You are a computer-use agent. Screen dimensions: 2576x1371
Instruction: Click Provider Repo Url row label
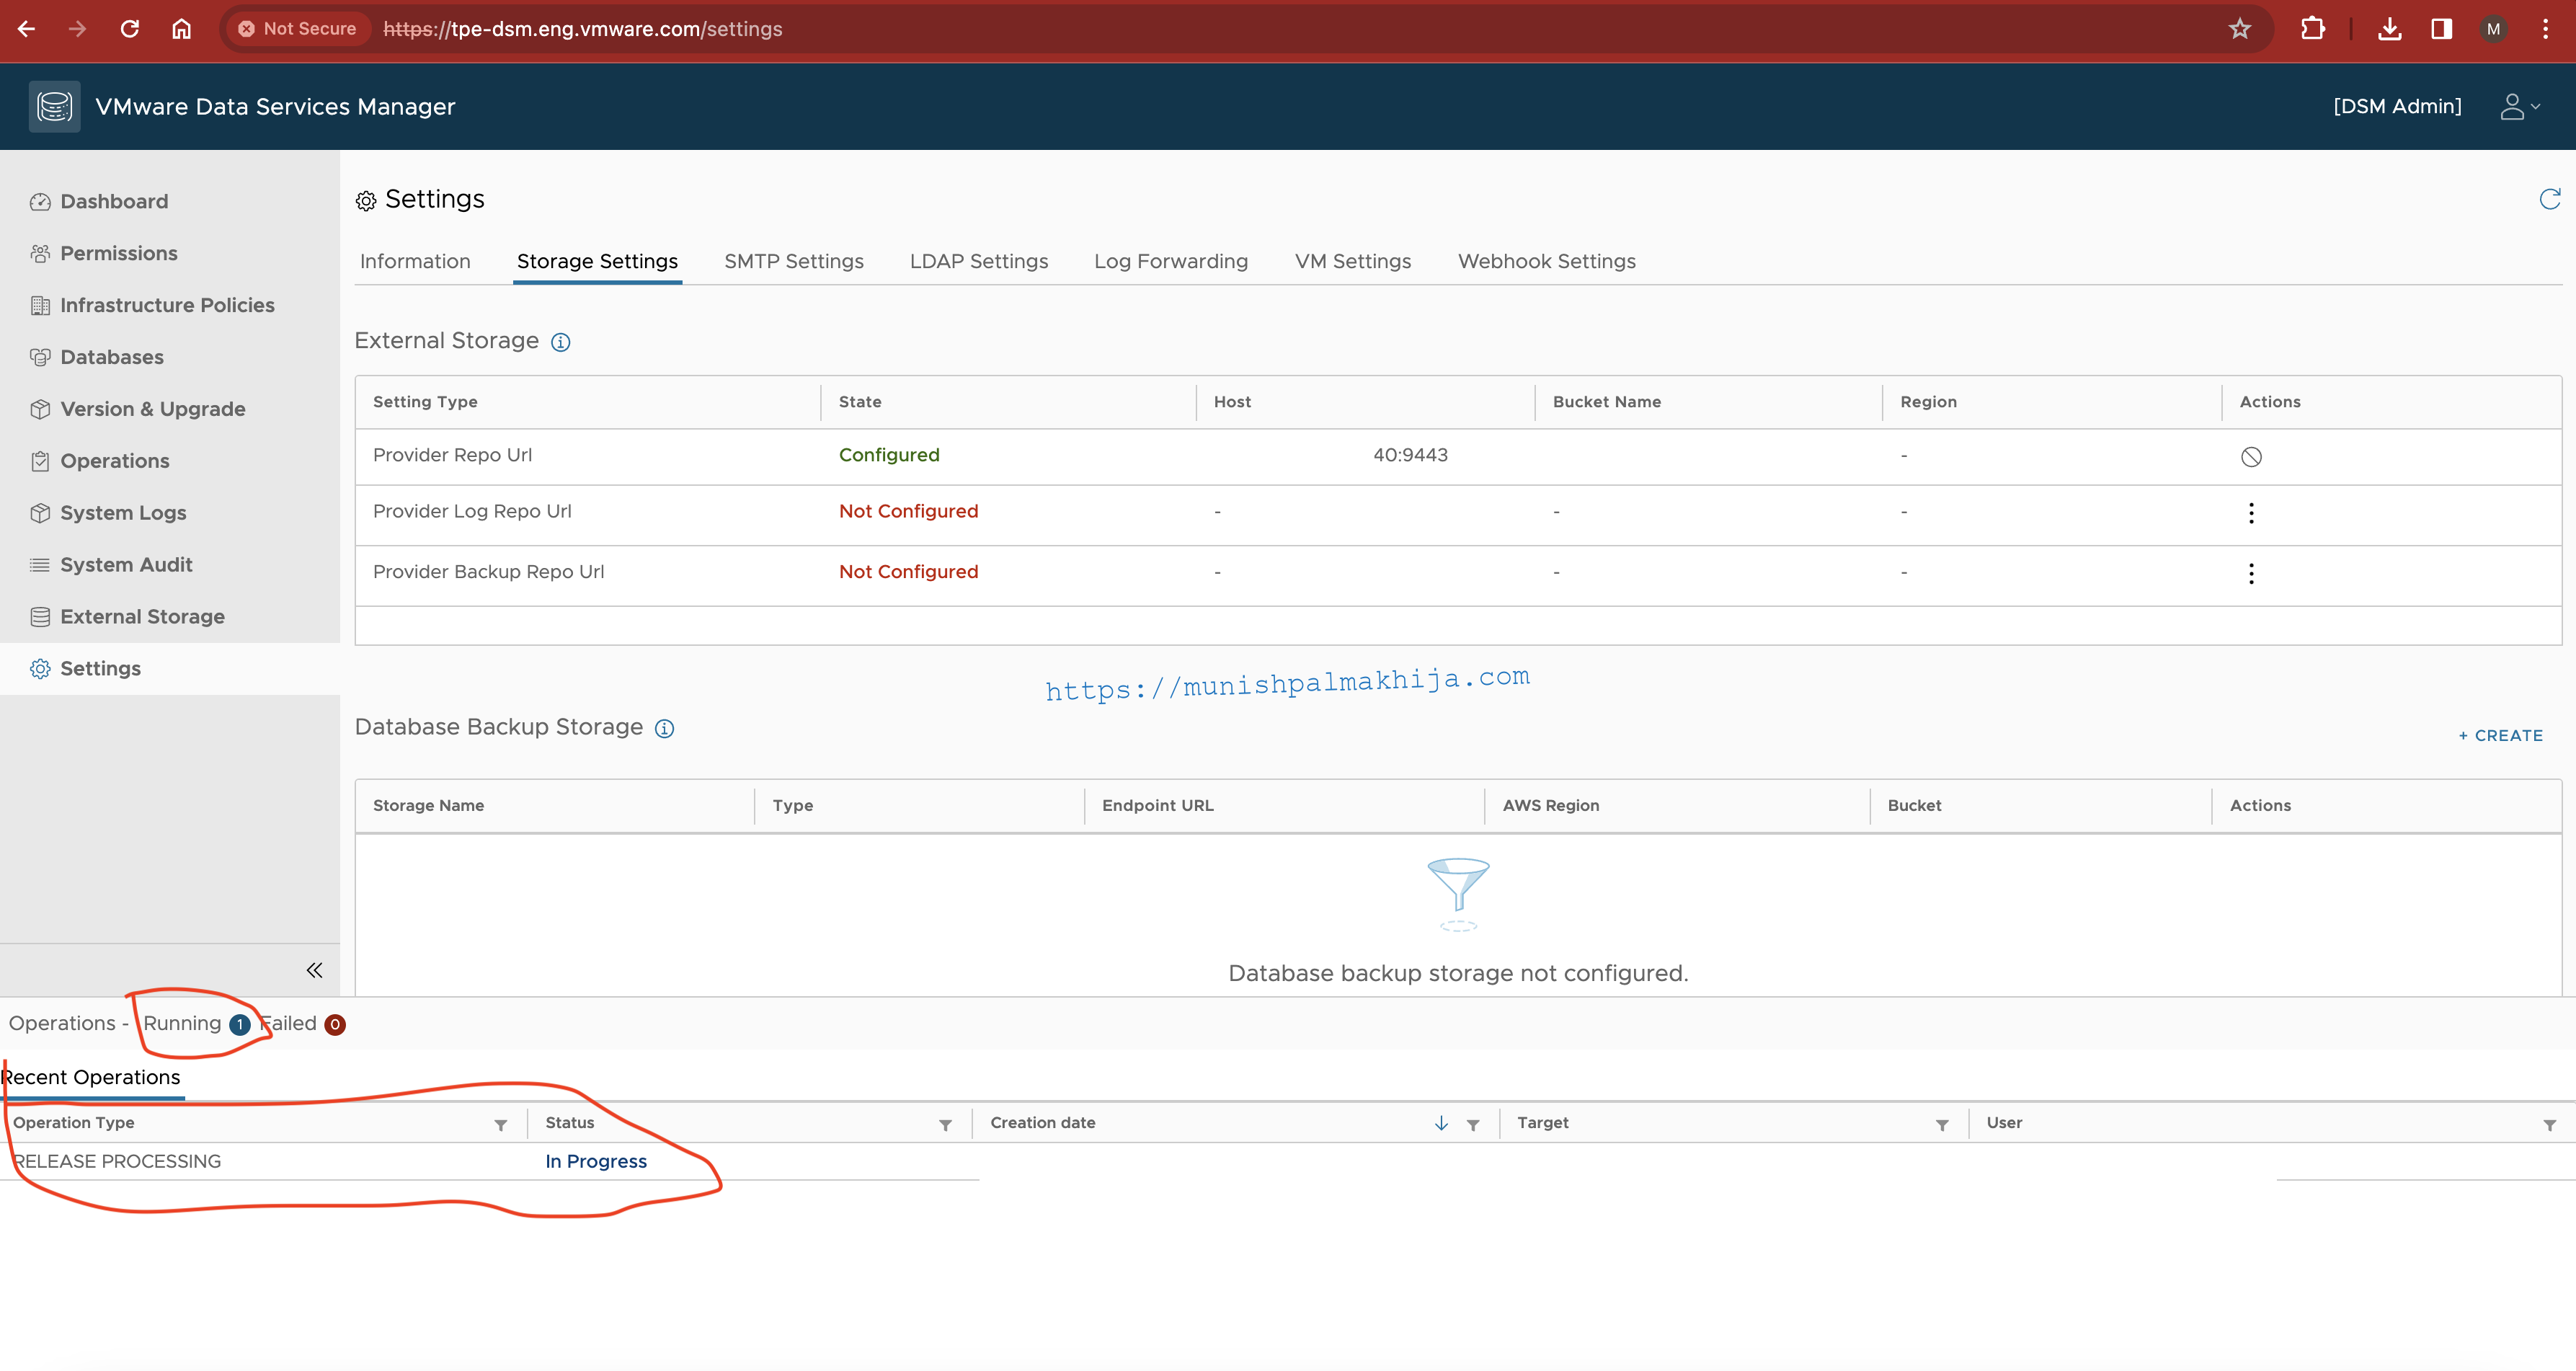(452, 455)
